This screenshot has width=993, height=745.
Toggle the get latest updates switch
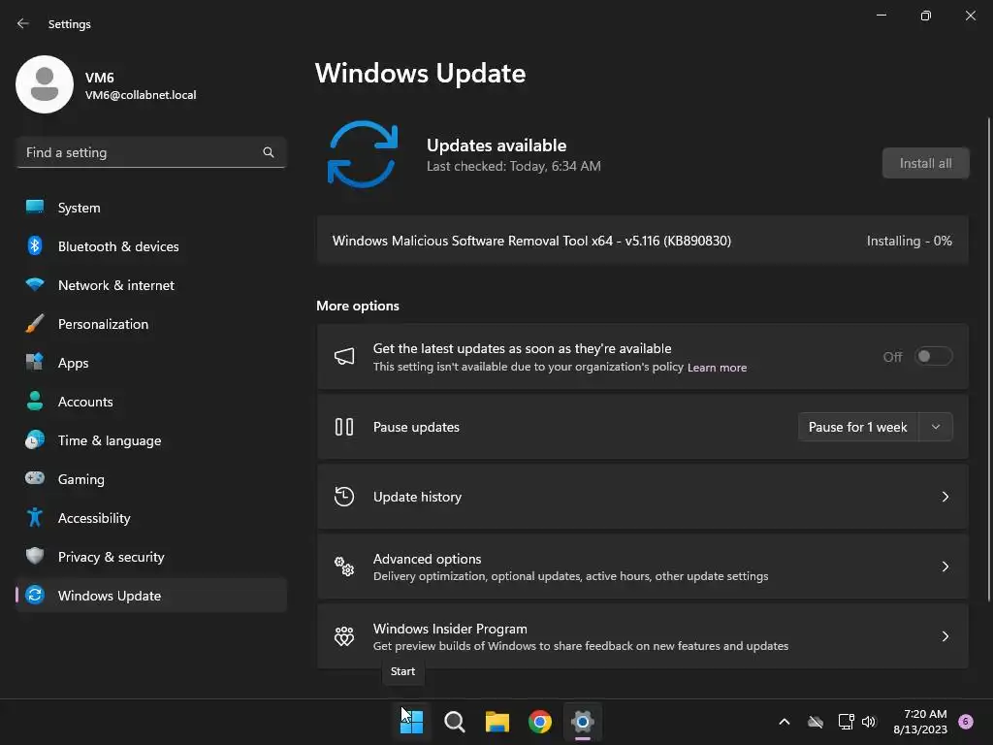[934, 357]
